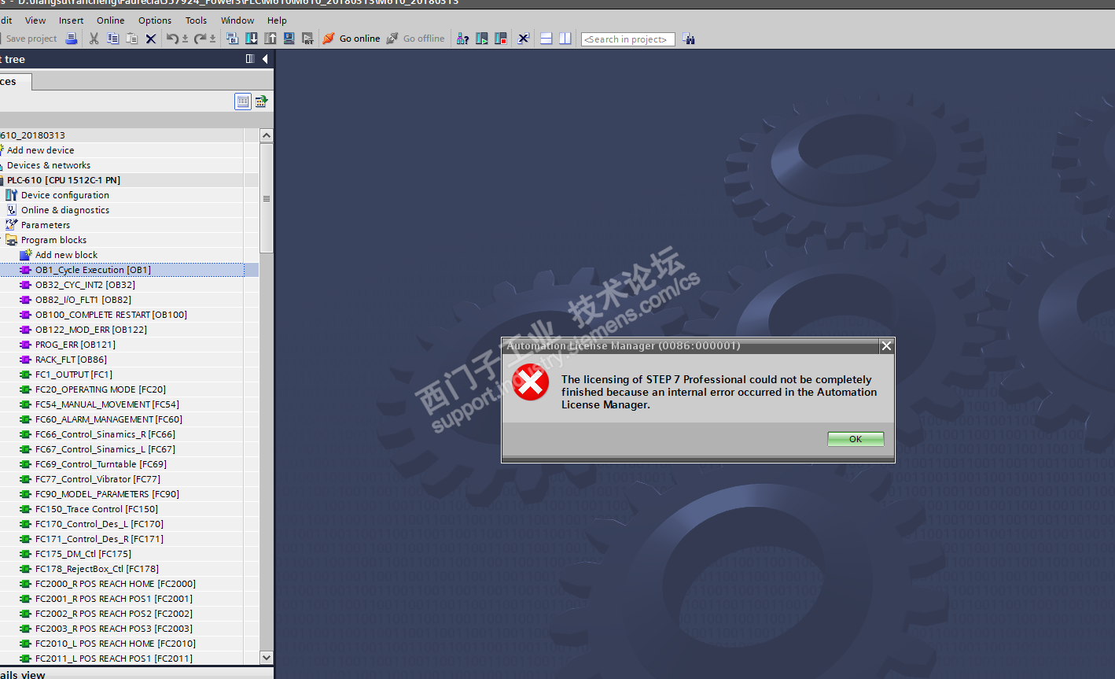Click the Copy icon in toolbar

click(113, 39)
